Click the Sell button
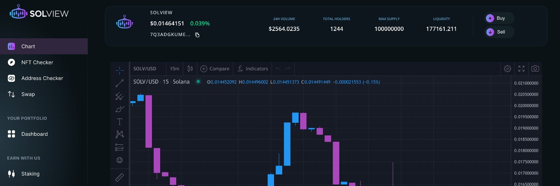 click(500, 32)
